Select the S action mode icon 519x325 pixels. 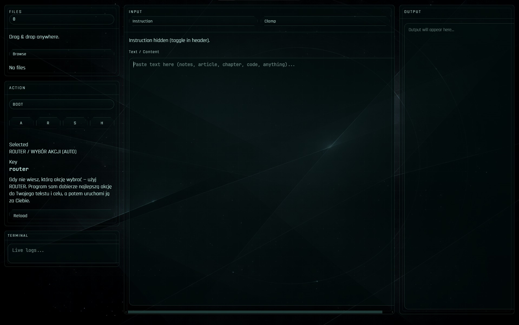tap(75, 123)
